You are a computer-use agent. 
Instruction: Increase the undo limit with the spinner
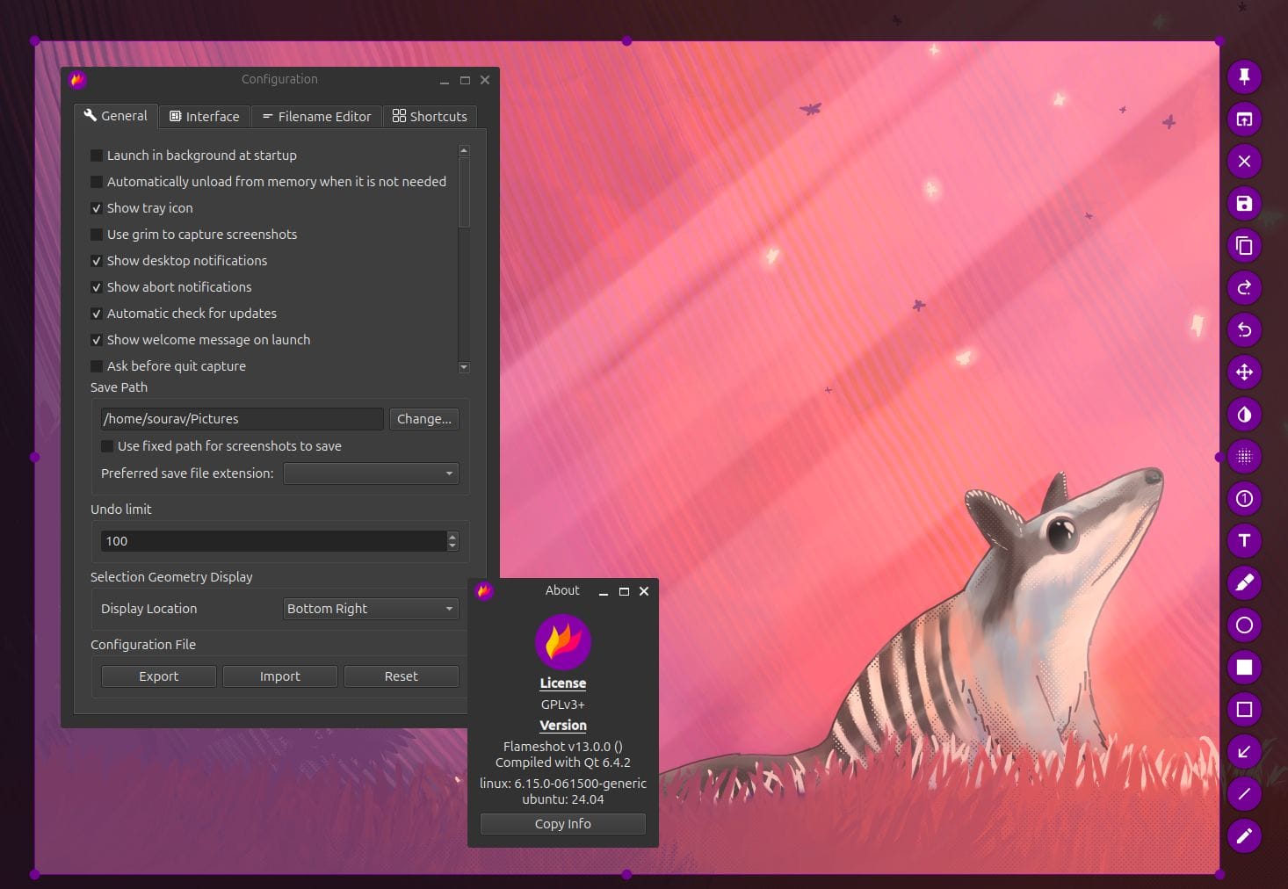pyautogui.click(x=452, y=537)
